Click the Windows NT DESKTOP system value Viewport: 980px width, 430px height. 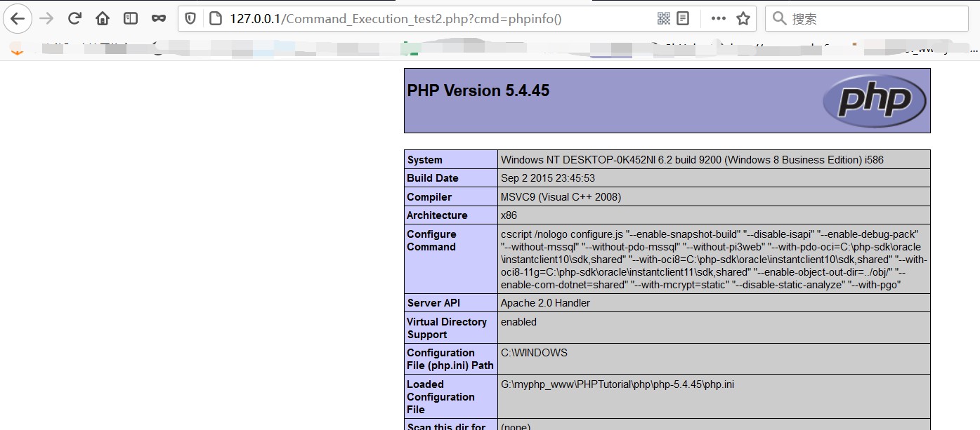pyautogui.click(x=692, y=160)
